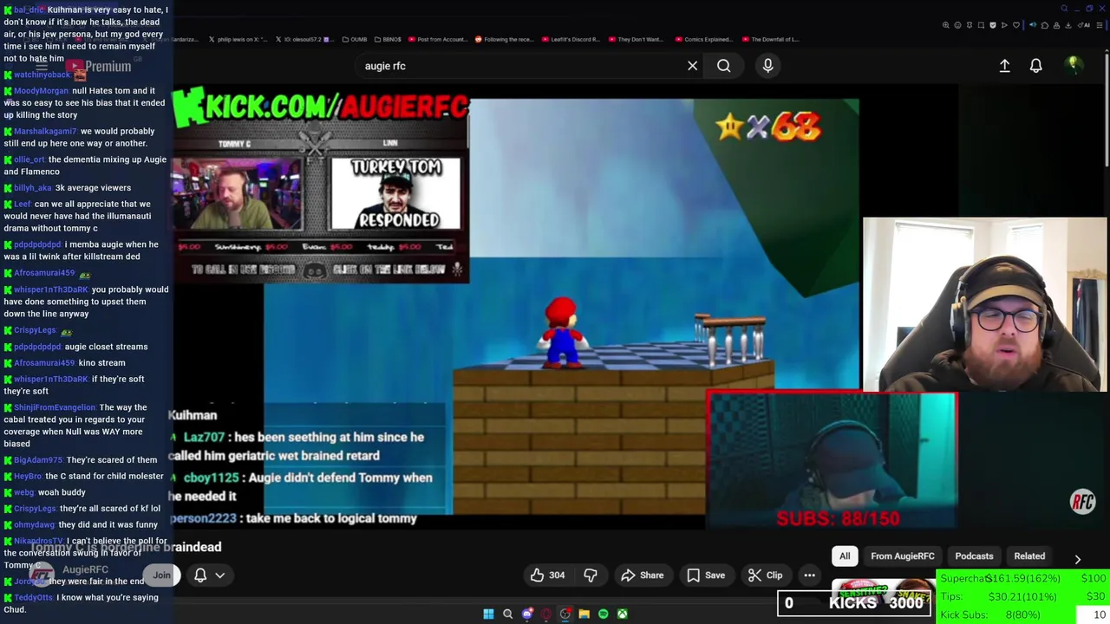Open Spotify from the taskbar
The width and height of the screenshot is (1110, 624).
point(603,614)
